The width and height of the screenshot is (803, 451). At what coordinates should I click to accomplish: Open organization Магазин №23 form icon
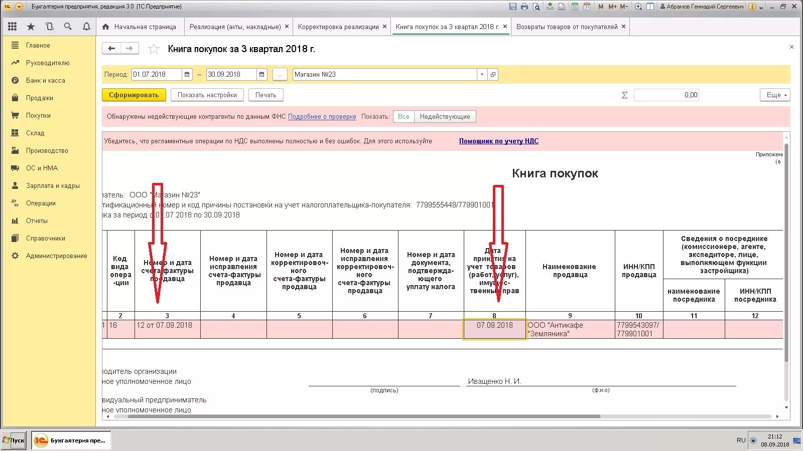tap(493, 74)
